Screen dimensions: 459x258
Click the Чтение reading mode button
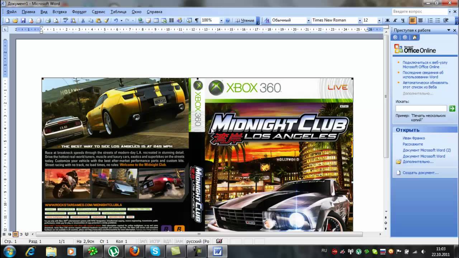click(x=245, y=20)
